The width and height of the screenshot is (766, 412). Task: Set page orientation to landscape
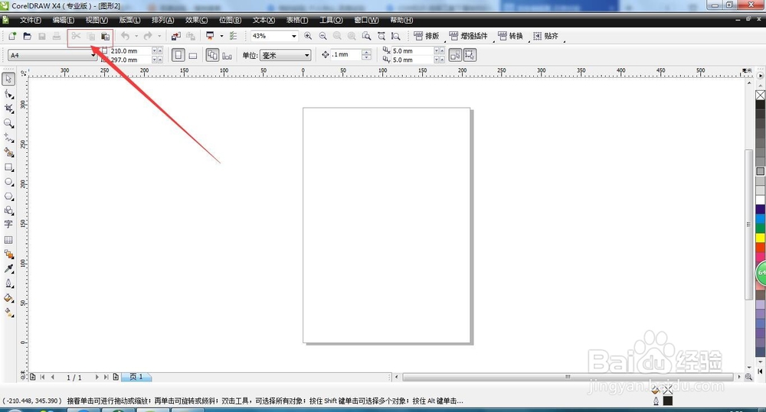[193, 56]
